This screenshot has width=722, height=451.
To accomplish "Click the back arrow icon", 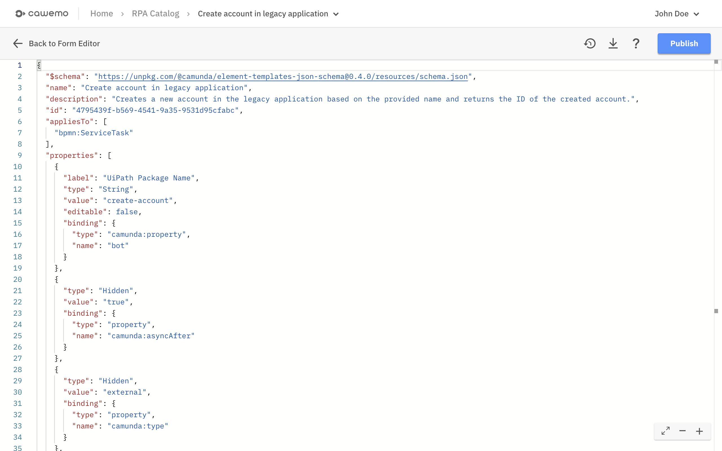I will [18, 43].
